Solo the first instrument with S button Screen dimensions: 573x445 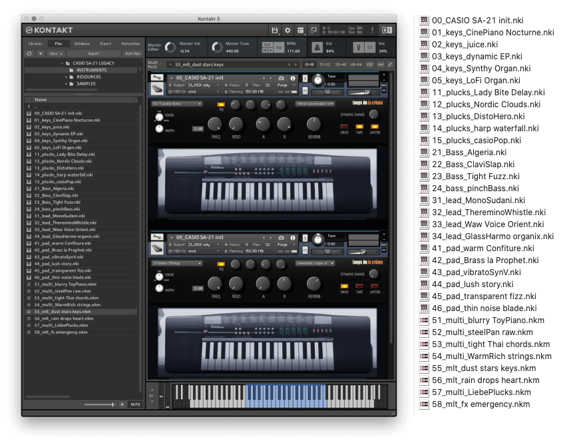coord(305,79)
